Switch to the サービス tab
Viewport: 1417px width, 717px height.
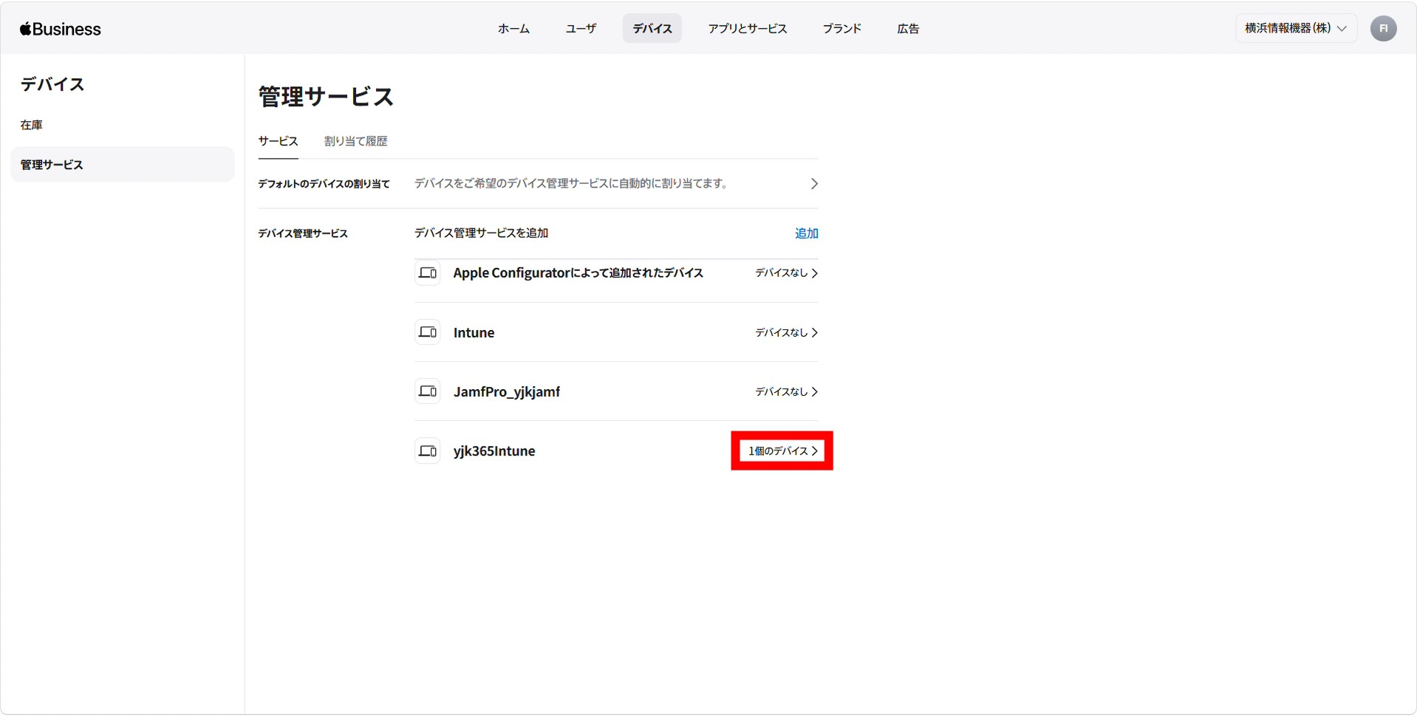[x=278, y=141]
